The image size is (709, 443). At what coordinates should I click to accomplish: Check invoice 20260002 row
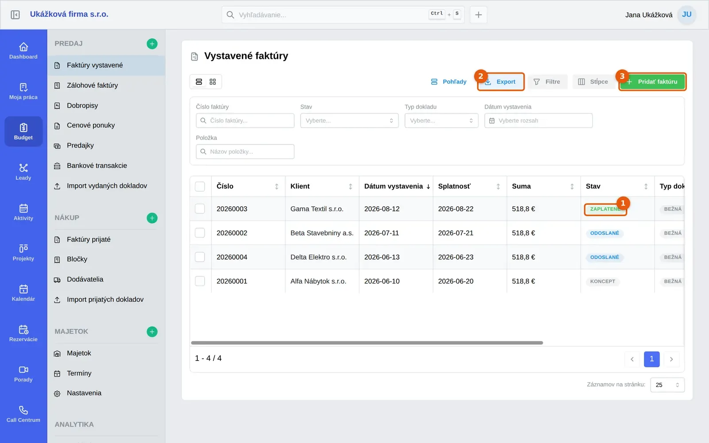pos(200,233)
